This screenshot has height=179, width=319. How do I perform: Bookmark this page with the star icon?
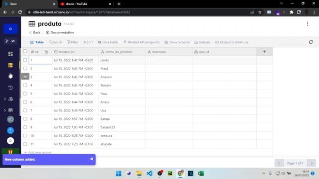(260, 12)
